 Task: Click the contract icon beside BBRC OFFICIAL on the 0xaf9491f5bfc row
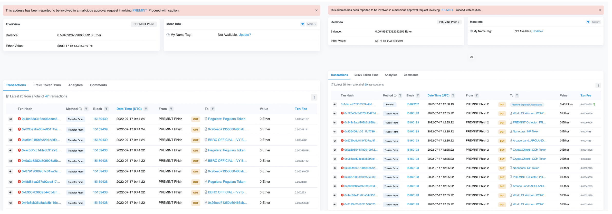tap(206, 140)
